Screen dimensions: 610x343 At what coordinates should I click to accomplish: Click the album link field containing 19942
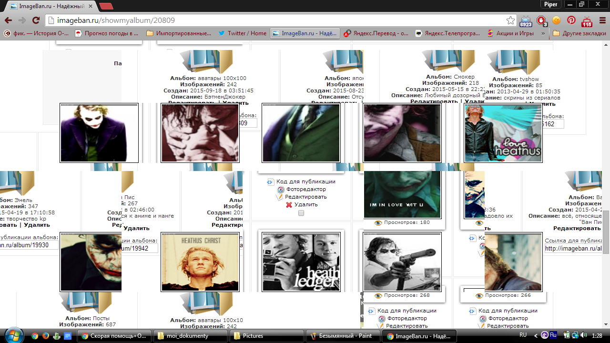(x=140, y=248)
